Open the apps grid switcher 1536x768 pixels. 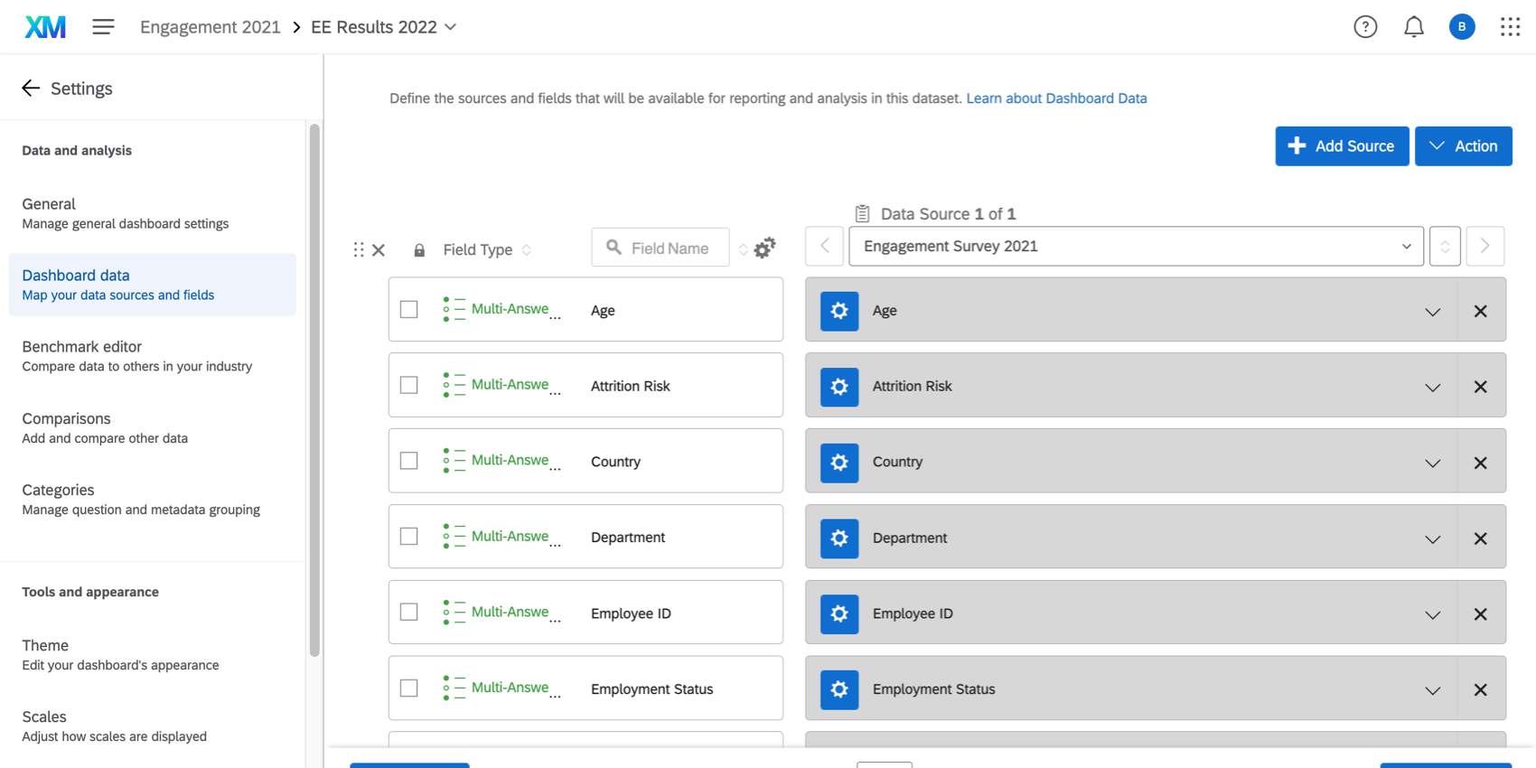point(1510,27)
